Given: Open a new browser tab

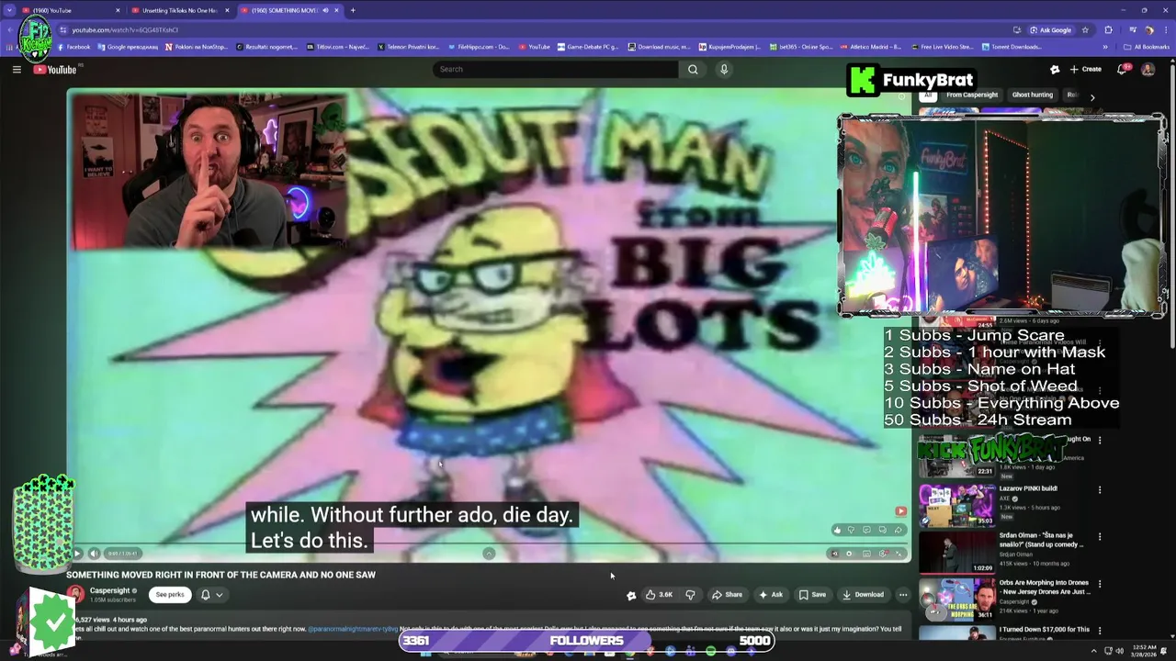Looking at the screenshot, I should tap(353, 10).
